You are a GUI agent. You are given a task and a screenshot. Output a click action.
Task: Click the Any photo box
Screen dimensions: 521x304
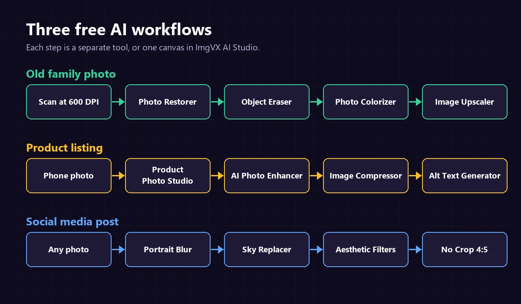tap(69, 250)
